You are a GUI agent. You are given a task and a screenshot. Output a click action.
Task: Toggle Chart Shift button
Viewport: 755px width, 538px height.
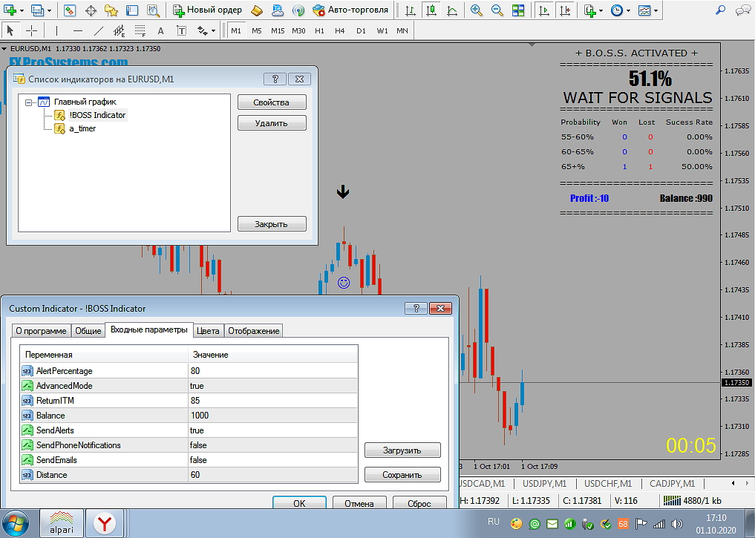(565, 10)
